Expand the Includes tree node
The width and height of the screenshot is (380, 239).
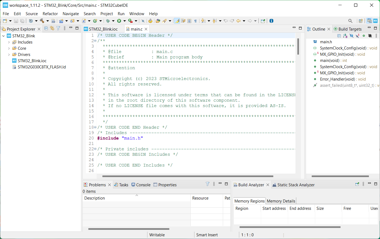[9, 42]
